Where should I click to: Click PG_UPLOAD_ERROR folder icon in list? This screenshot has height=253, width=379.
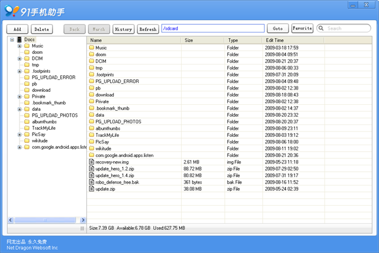click(x=92, y=81)
